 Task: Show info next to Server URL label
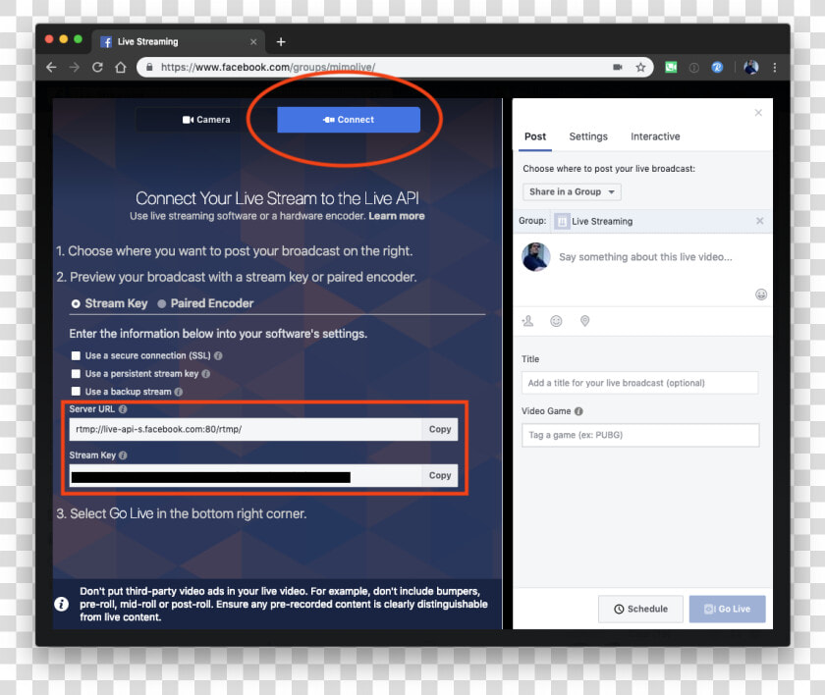(123, 409)
